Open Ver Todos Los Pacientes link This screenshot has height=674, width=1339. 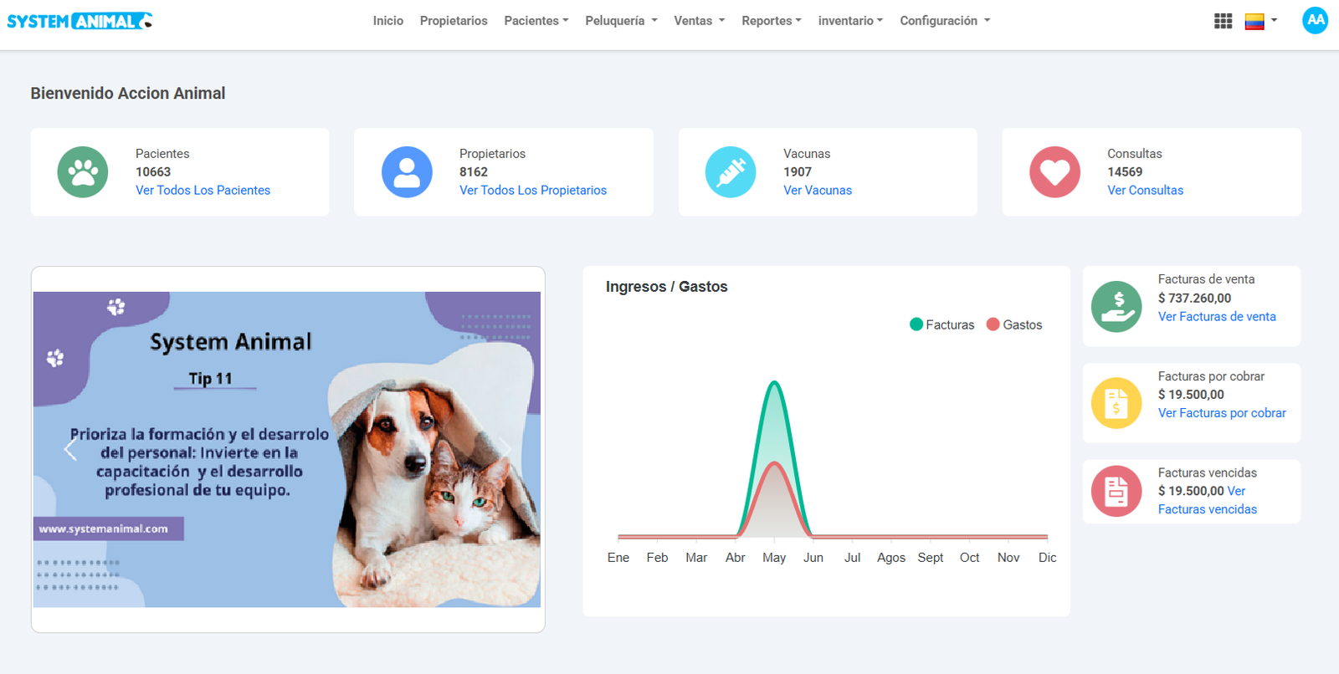tap(203, 191)
